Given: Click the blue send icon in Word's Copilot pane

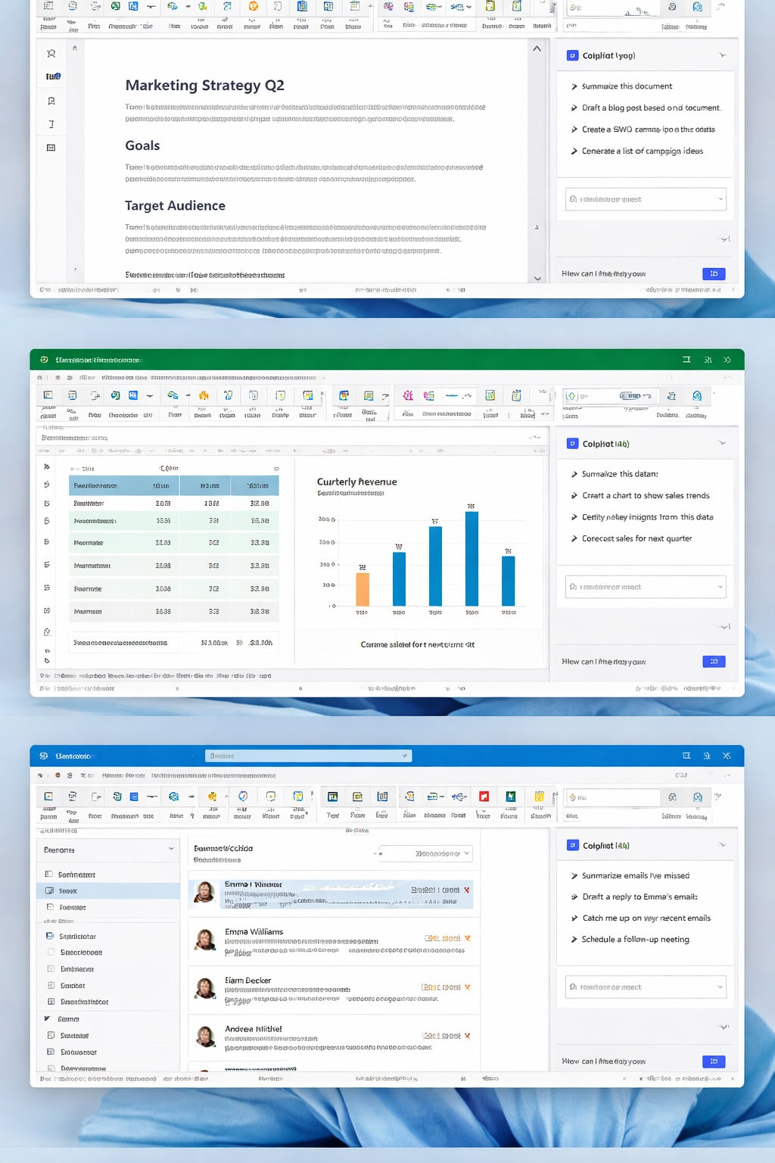Looking at the screenshot, I should (x=714, y=273).
